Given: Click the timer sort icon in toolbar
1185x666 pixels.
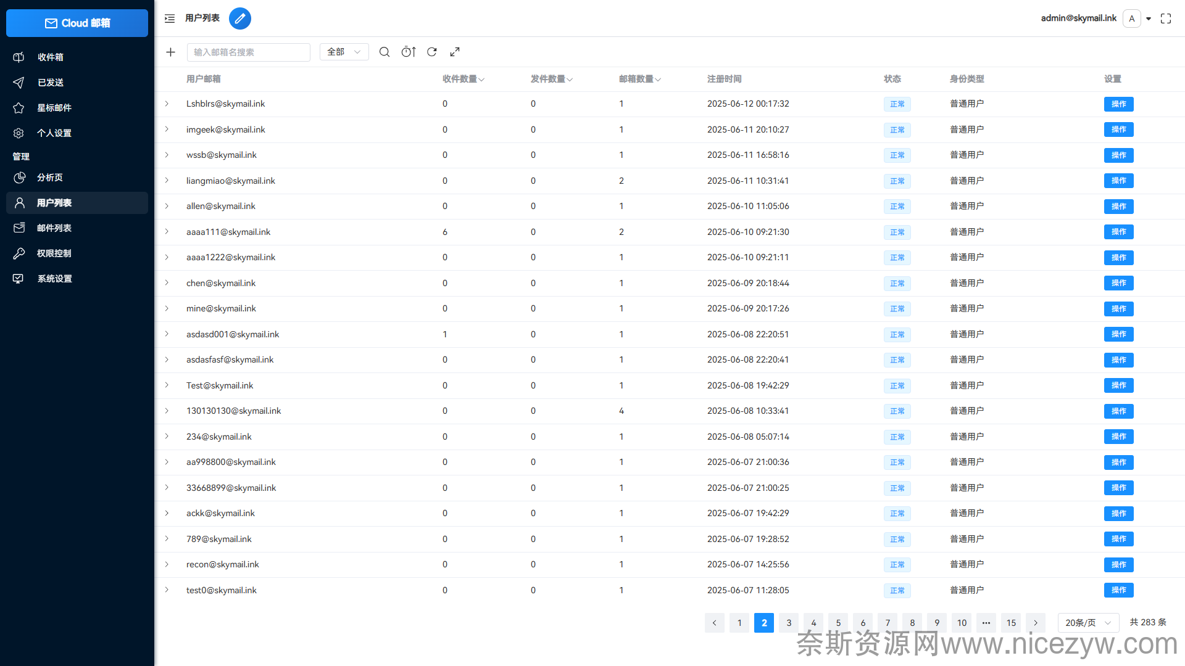Looking at the screenshot, I should click(x=409, y=52).
